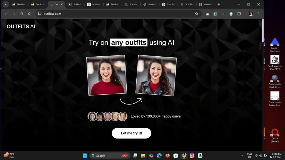Open clock showing 03:16 PM

pos(276,156)
